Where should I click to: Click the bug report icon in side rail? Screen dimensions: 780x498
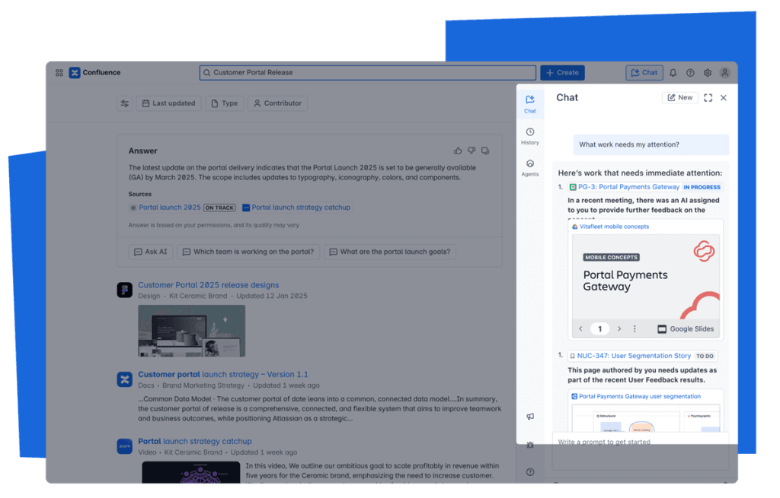(x=530, y=445)
